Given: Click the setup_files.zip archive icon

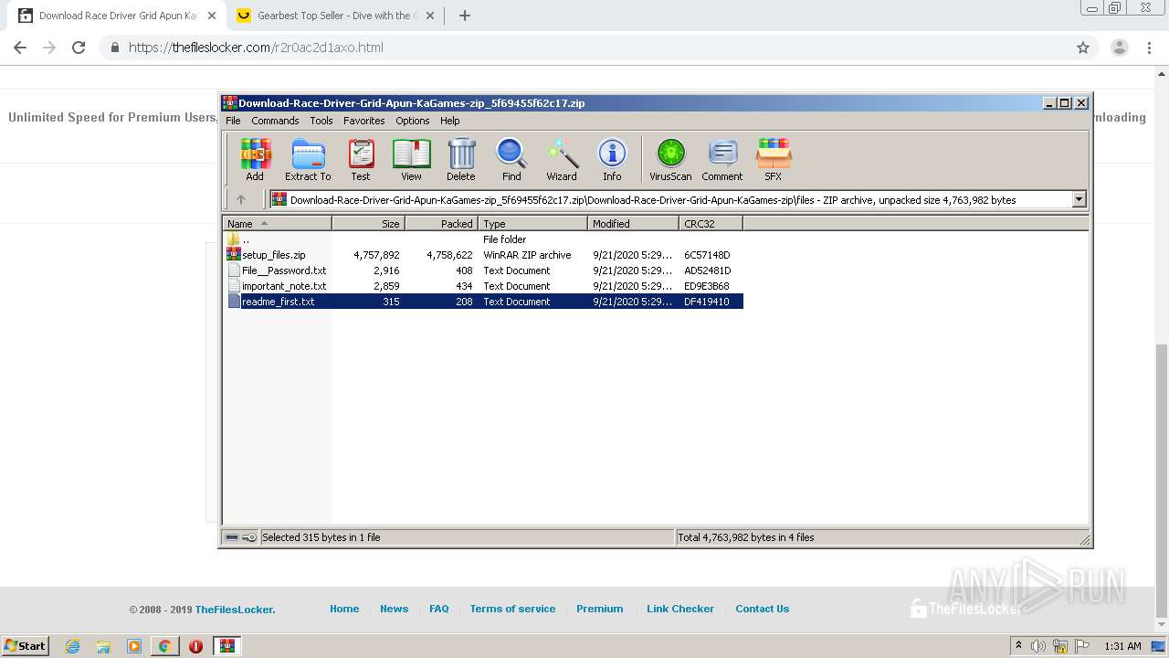Looking at the screenshot, I should coord(234,255).
